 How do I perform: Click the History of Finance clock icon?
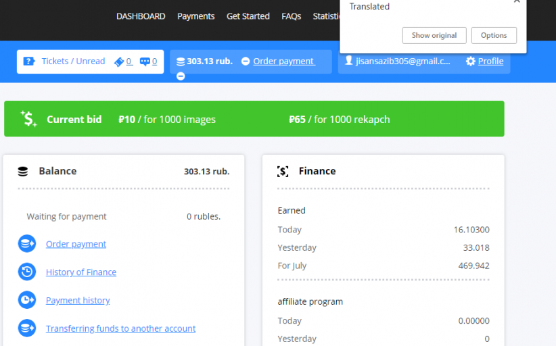[27, 272]
